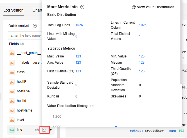The image size is (187, 138).
Task: Click the 123 type icon beside line
Action: (12, 130)
